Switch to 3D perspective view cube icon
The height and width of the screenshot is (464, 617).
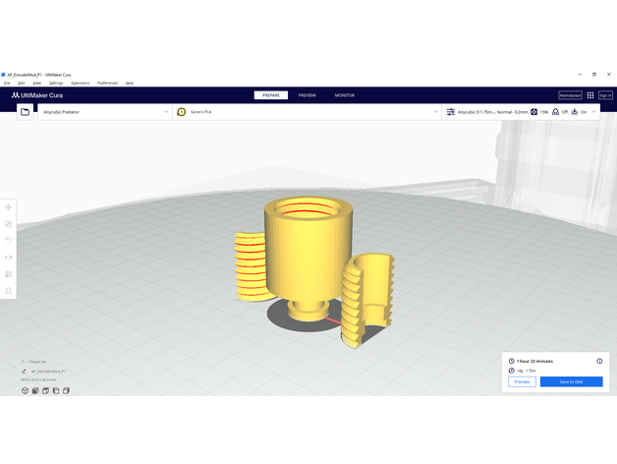pyautogui.click(x=25, y=391)
